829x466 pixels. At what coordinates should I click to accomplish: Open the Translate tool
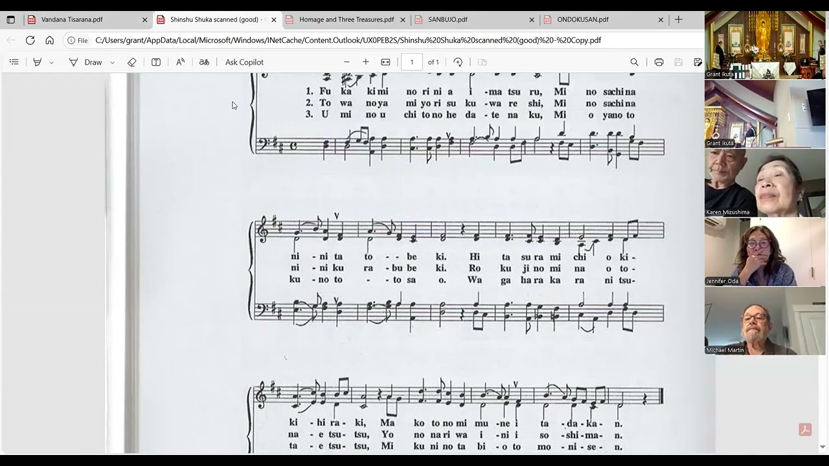[204, 62]
